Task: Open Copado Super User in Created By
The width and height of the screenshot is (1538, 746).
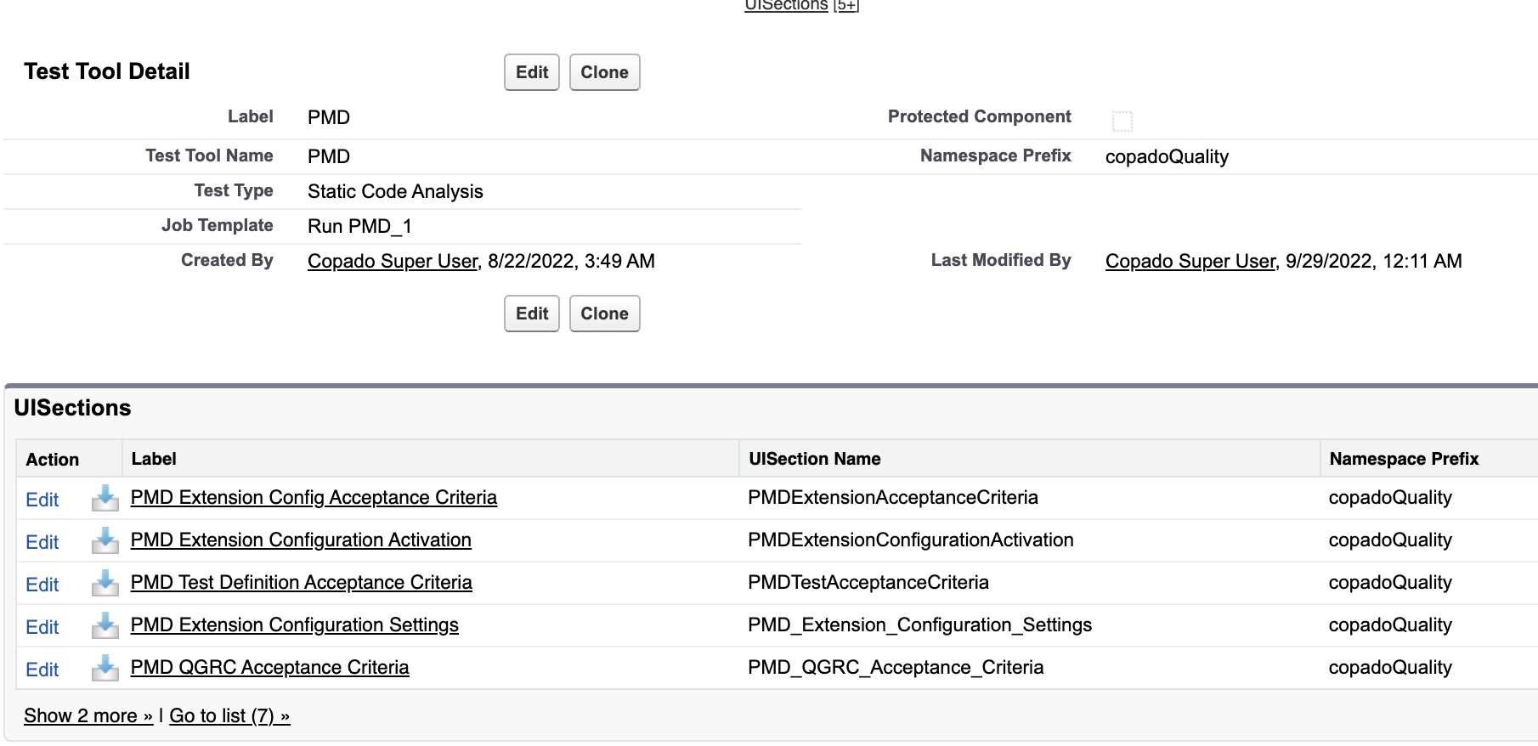Action: point(393,261)
